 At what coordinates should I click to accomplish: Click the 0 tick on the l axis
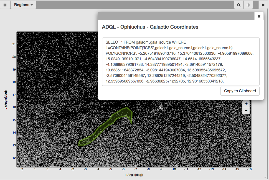click(x=47, y=169)
